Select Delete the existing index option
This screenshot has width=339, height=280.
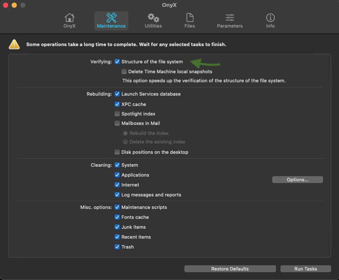click(125, 142)
